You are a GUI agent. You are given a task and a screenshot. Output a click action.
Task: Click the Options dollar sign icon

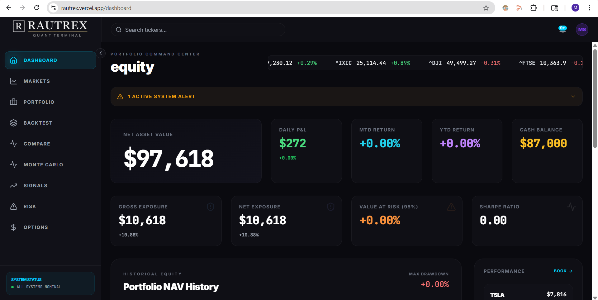coord(14,227)
